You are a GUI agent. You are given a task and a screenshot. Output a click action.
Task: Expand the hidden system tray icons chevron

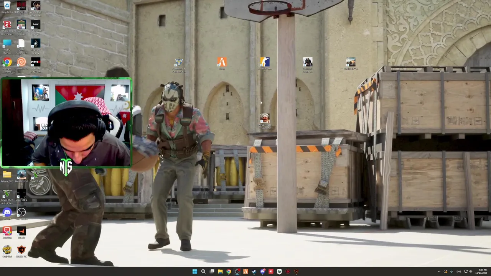point(439,271)
